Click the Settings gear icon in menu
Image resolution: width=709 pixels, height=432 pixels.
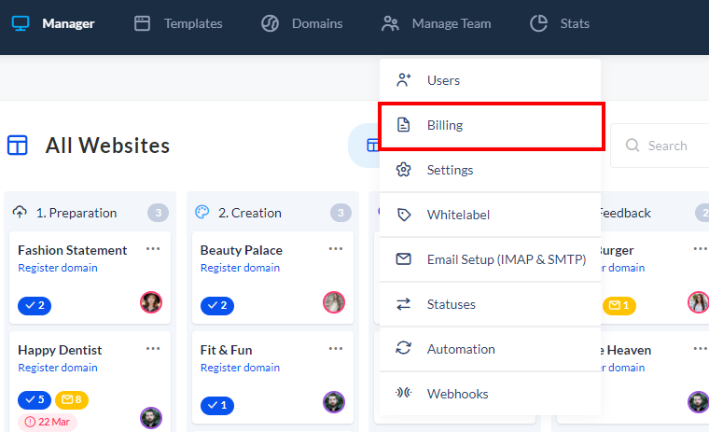pyautogui.click(x=403, y=170)
